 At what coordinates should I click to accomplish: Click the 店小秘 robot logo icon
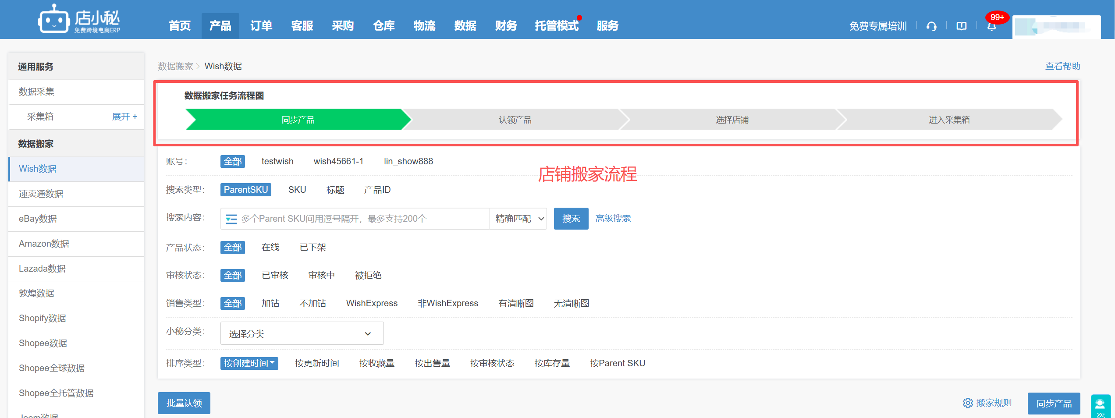coord(53,19)
